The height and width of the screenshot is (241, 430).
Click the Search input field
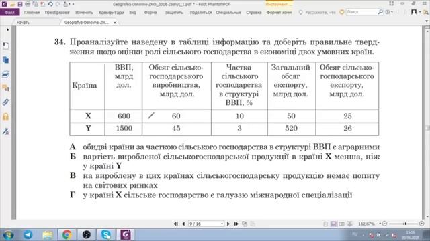[x=361, y=12]
